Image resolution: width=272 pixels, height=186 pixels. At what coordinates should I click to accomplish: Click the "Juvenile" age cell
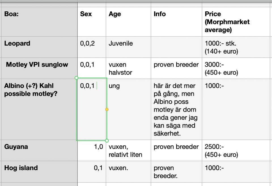coord(128,47)
